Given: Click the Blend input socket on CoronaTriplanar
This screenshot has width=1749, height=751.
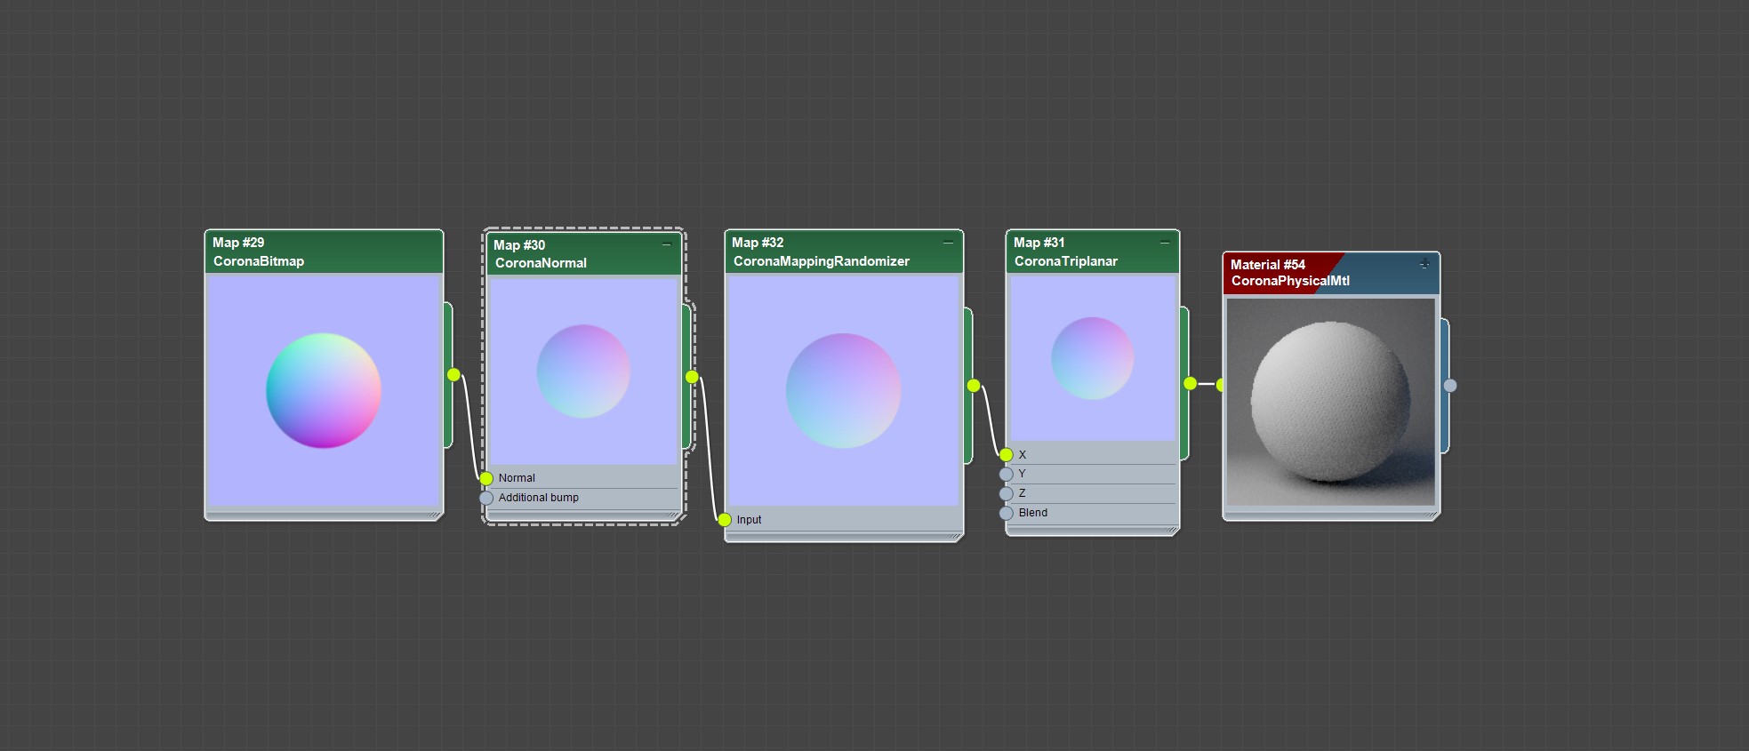Looking at the screenshot, I should point(1007,513).
